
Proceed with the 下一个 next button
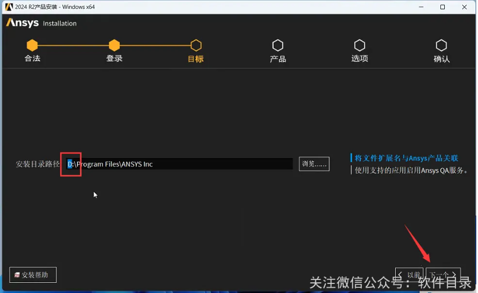click(443, 275)
